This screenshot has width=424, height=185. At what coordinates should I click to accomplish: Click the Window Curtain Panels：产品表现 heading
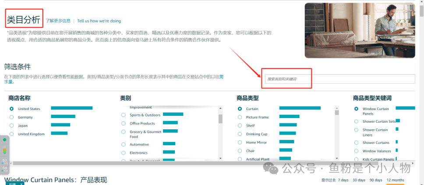click(x=56, y=180)
